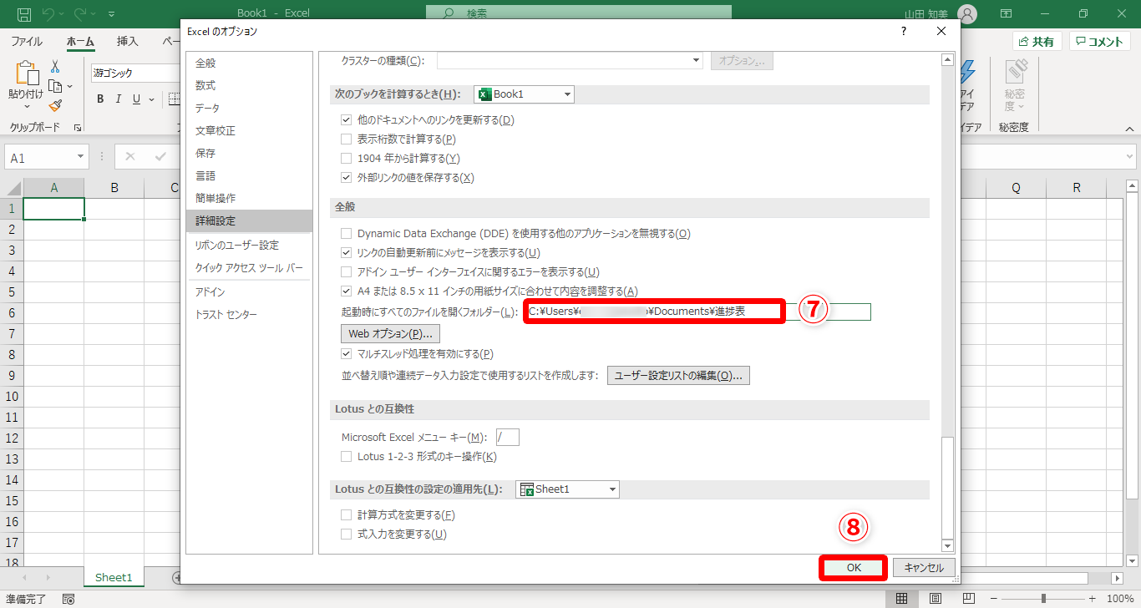Click the zoom slider in status bar
This screenshot has width=1141, height=608.
(1043, 599)
